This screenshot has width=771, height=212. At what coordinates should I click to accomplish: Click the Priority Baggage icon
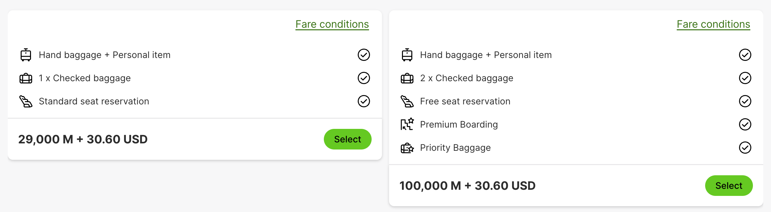pos(407,148)
